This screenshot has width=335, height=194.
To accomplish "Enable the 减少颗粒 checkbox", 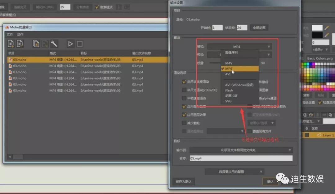I will click(184, 123).
